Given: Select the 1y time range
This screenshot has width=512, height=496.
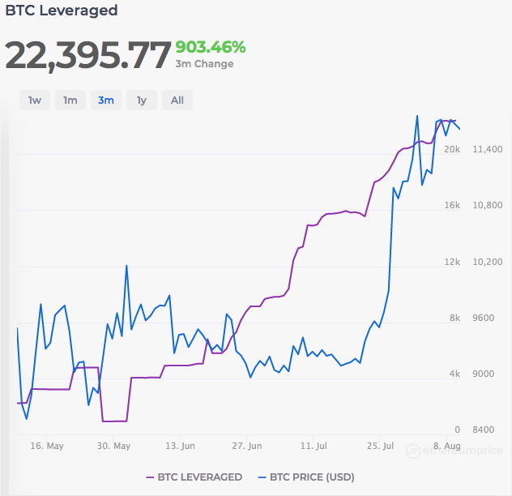Looking at the screenshot, I should pyautogui.click(x=142, y=100).
